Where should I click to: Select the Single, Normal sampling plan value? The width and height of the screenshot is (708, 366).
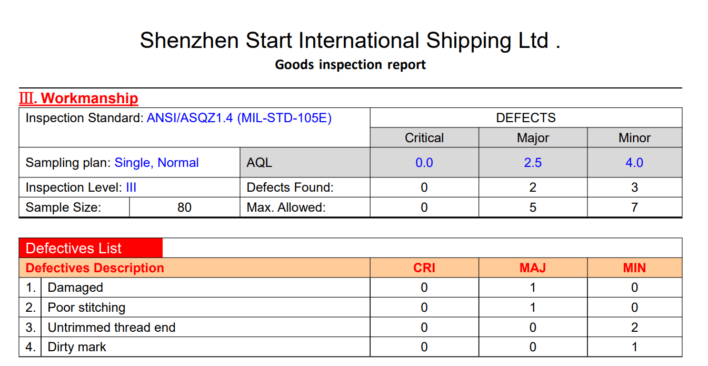156,163
